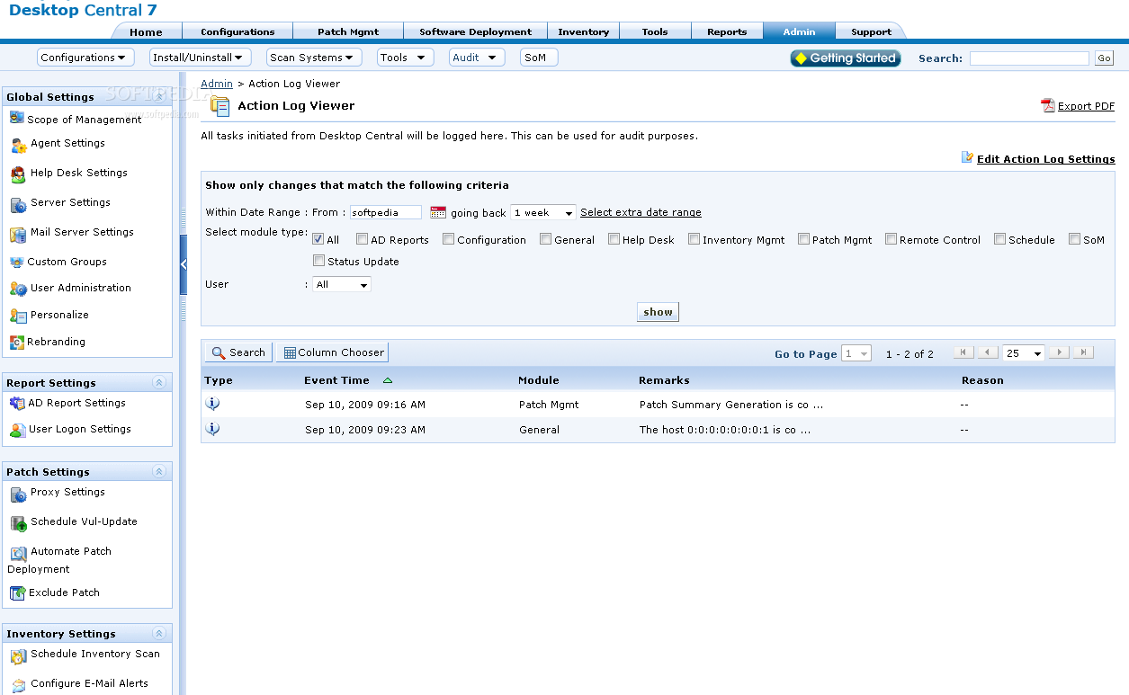Image resolution: width=1129 pixels, height=695 pixels.
Task: Go to the previous results page
Action: tap(988, 352)
